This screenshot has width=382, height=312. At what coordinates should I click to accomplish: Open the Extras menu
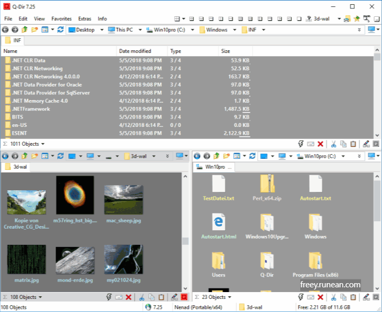click(x=84, y=19)
